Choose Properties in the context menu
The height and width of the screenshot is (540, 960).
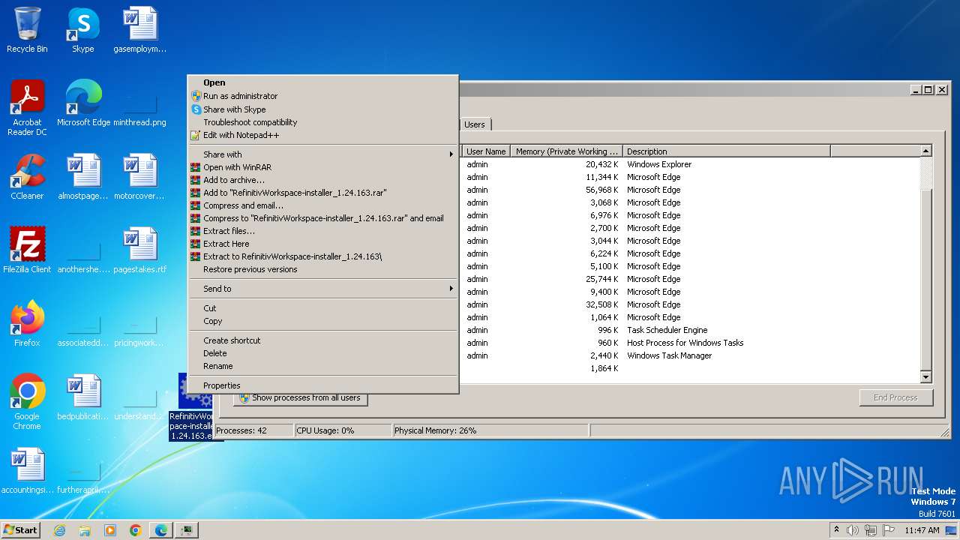(x=322, y=385)
